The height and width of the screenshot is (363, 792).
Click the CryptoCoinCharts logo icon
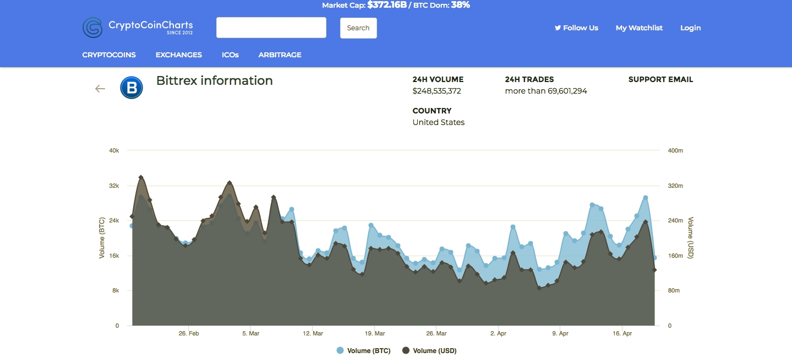[92, 28]
